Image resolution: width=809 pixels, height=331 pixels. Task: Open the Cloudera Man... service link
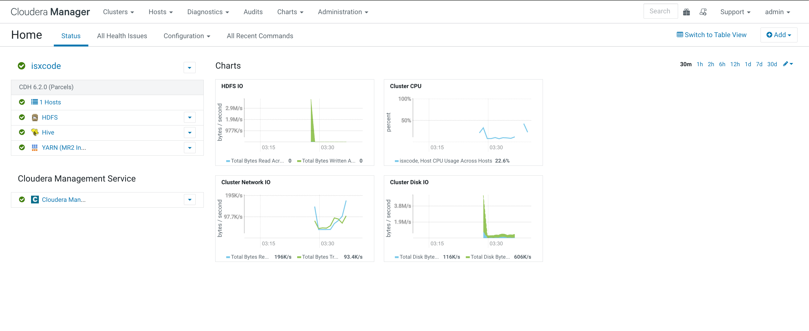[x=63, y=199]
